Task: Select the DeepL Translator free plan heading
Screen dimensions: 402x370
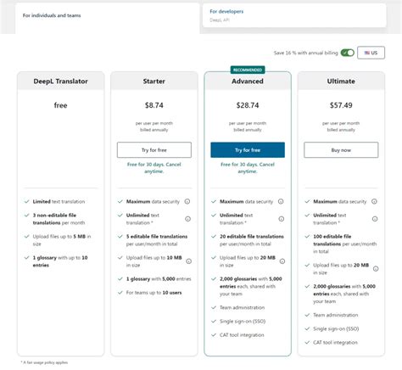Action: pos(60,81)
